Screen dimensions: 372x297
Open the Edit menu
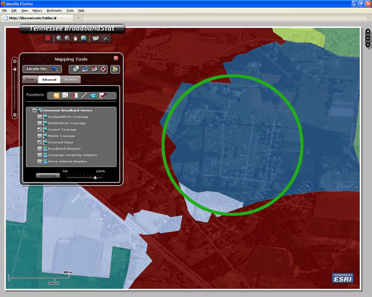(x=14, y=11)
